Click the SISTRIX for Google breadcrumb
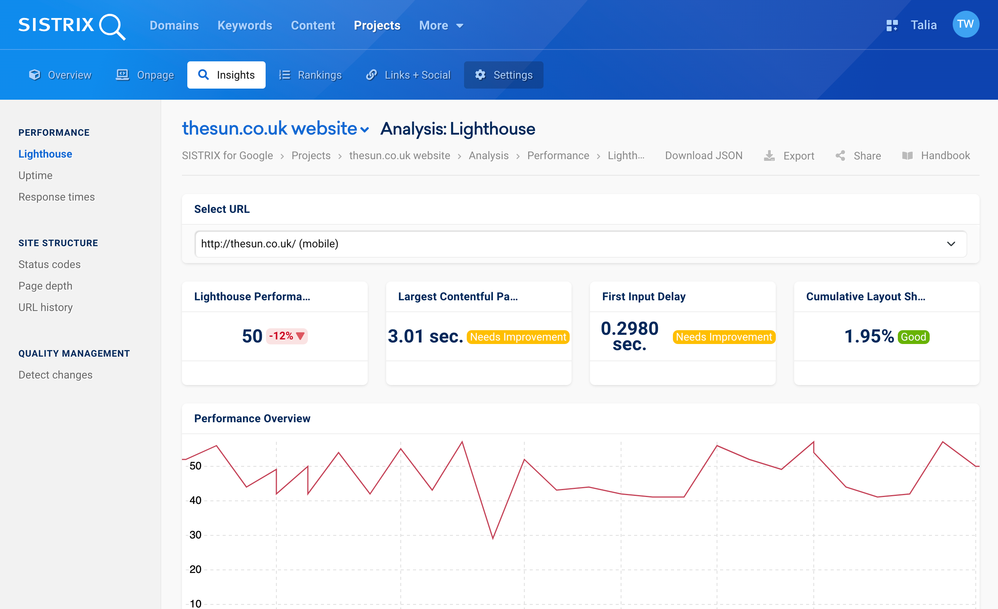Image resolution: width=998 pixels, height=609 pixels. [x=227, y=156]
